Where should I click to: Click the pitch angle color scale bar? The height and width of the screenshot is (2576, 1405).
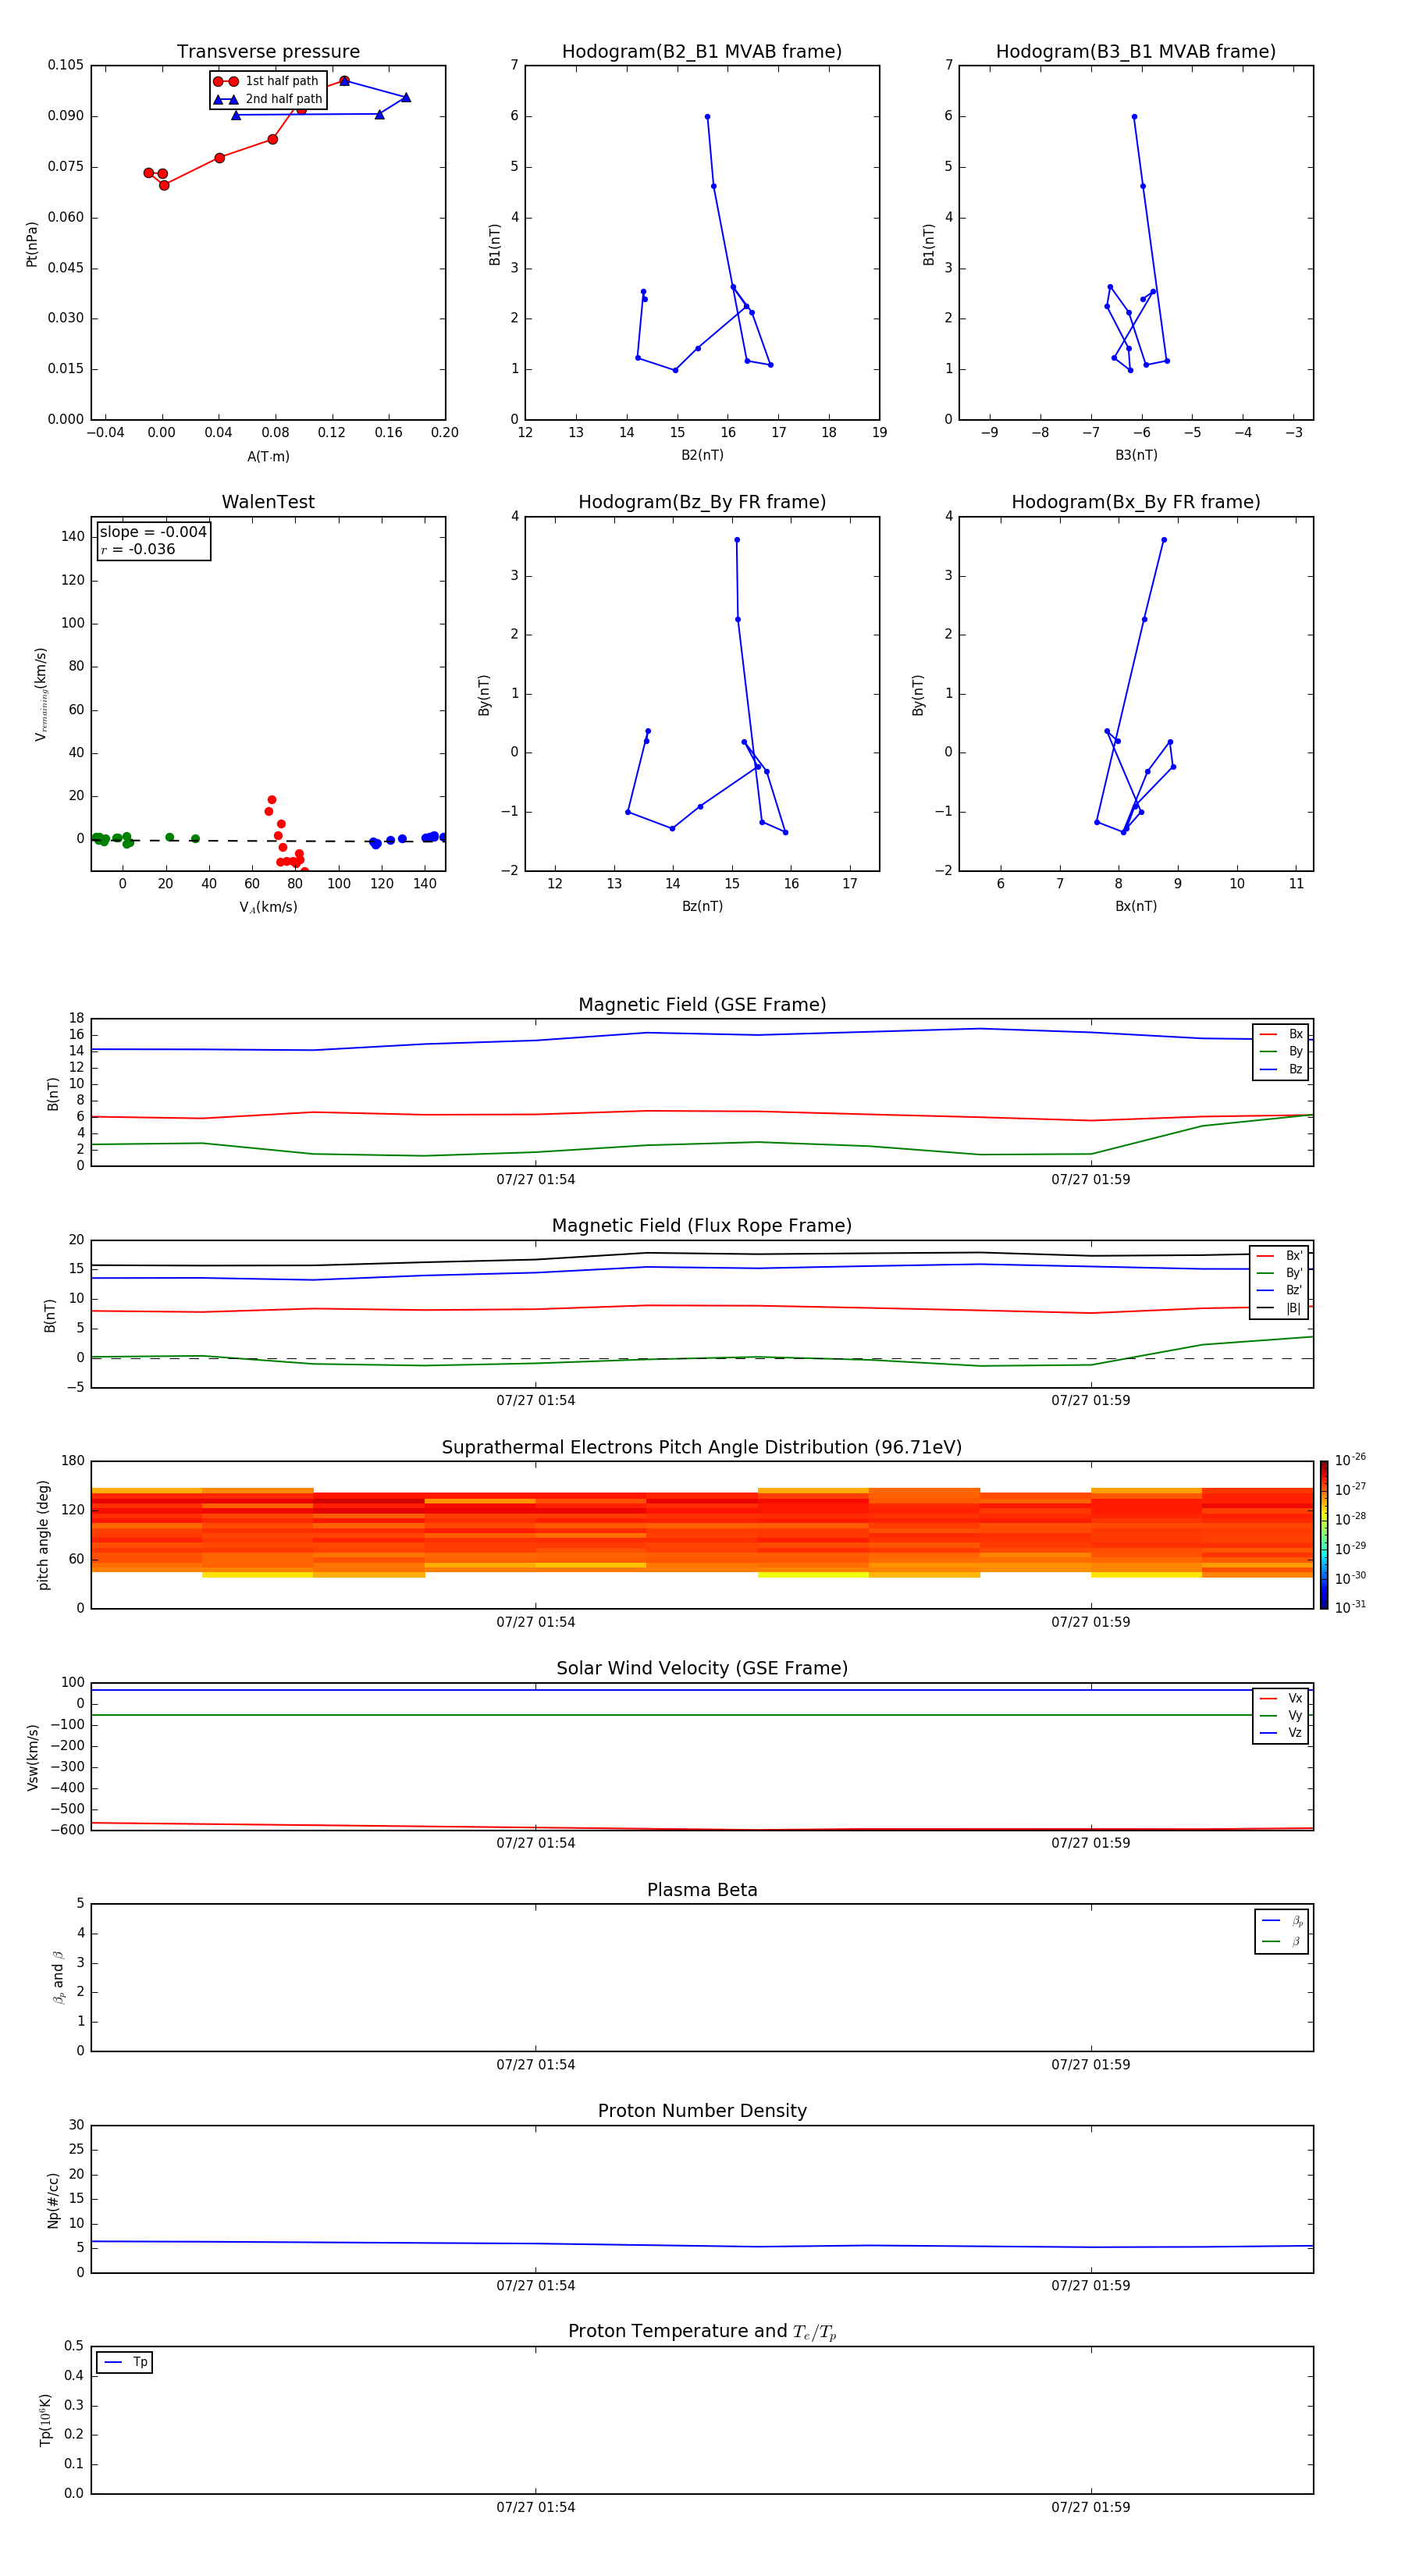pyautogui.click(x=1324, y=1535)
